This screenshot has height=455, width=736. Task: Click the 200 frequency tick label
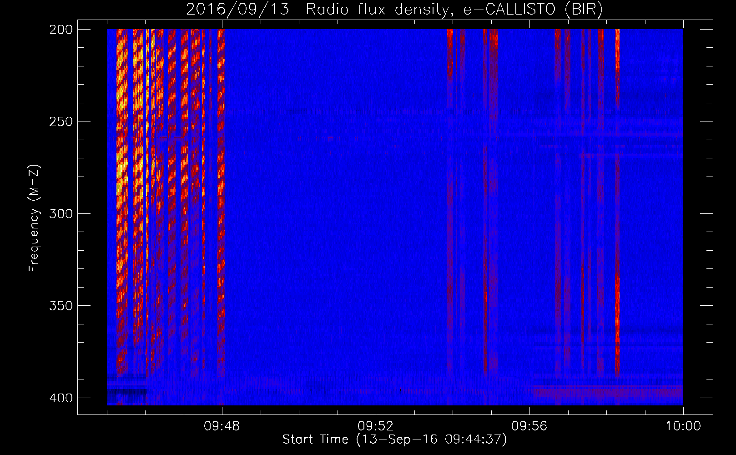pyautogui.click(x=60, y=29)
